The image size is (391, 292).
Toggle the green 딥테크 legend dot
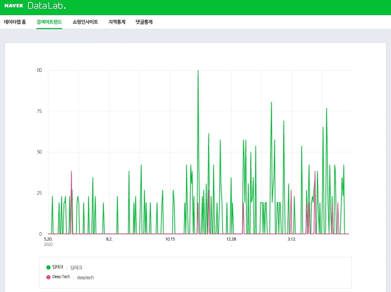tap(48, 267)
